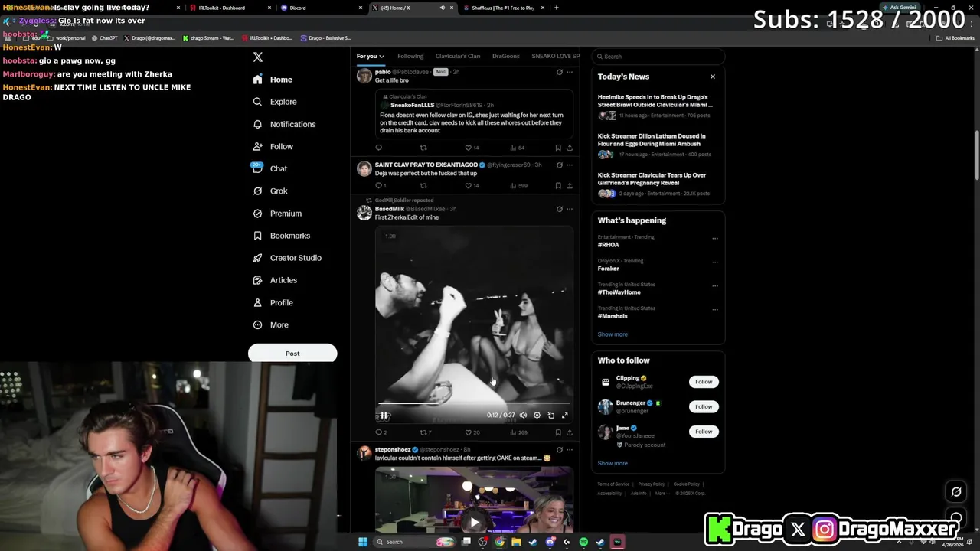Pause the Zherka edit video
The image size is (980, 551).
pos(384,415)
